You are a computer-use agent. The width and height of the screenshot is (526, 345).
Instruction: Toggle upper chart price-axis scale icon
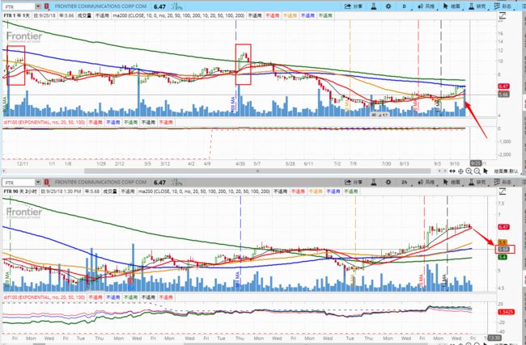[503, 15]
